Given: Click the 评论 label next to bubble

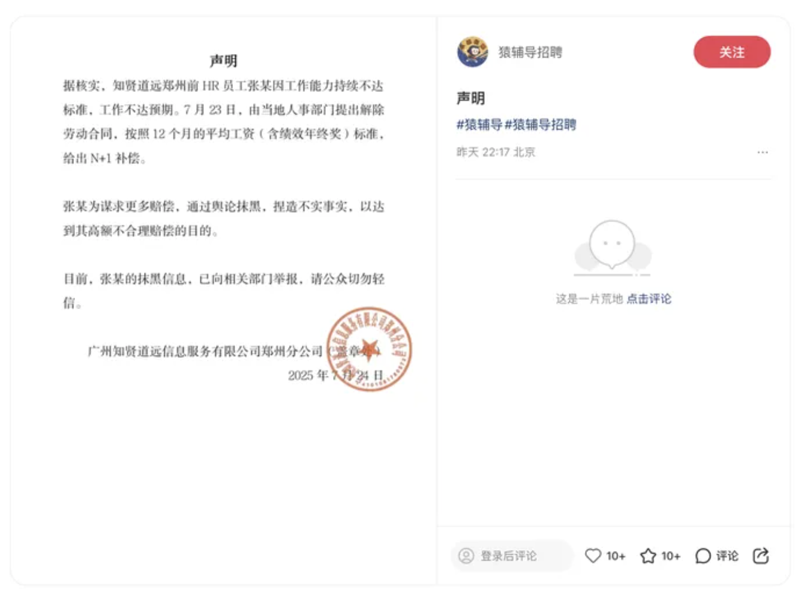Looking at the screenshot, I should click(x=727, y=556).
